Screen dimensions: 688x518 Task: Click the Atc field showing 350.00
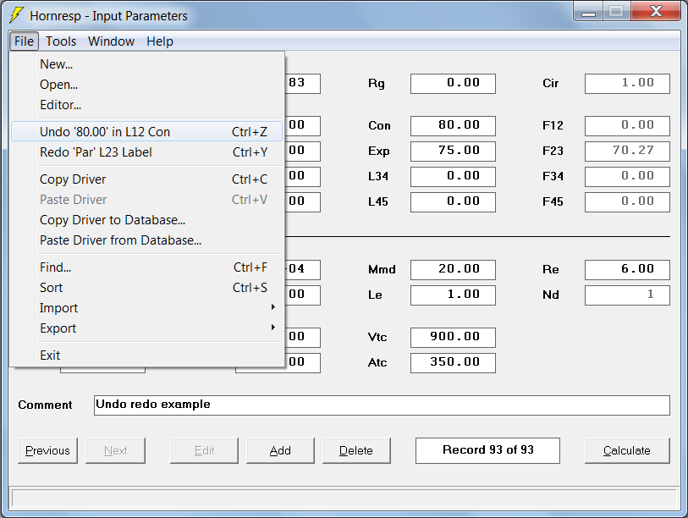tap(453, 362)
